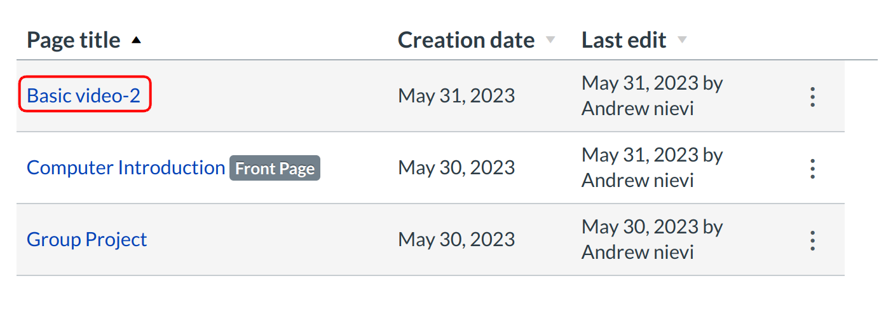Image resolution: width=886 pixels, height=332 pixels.
Task: Click the last edit info for Basic video-2
Action: click(652, 96)
